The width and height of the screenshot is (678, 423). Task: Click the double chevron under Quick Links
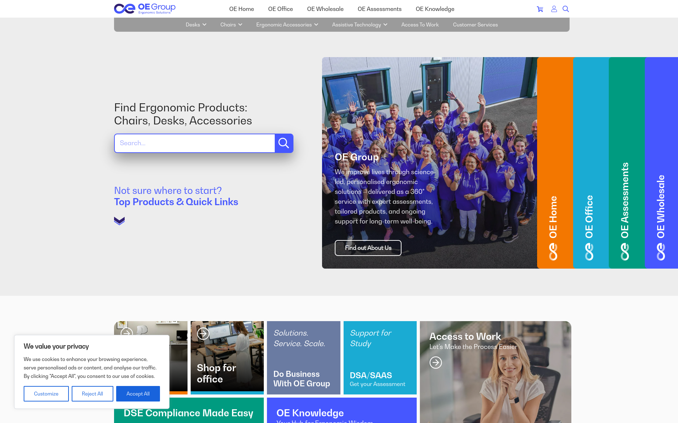tap(119, 221)
